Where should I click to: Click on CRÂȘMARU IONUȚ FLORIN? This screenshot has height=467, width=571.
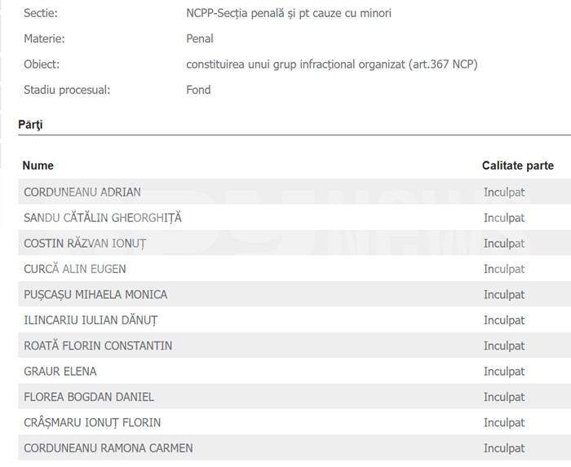[x=92, y=423]
